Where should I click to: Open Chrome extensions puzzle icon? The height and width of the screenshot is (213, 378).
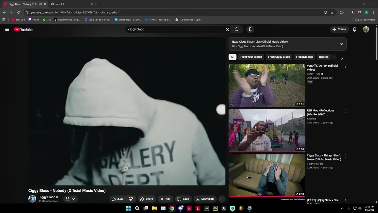pyautogui.click(x=342, y=12)
